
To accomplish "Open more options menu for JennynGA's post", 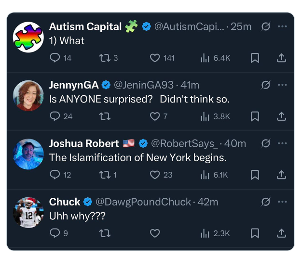I will coord(283,85).
